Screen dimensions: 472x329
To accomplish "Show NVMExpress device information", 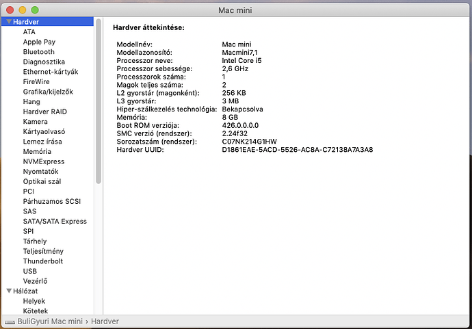I will pyautogui.click(x=43, y=161).
